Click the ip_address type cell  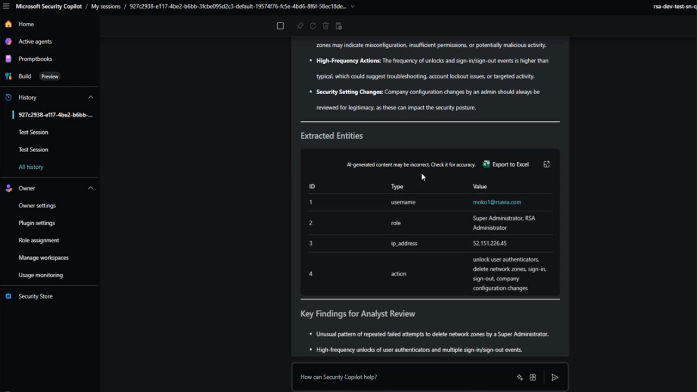click(x=404, y=243)
